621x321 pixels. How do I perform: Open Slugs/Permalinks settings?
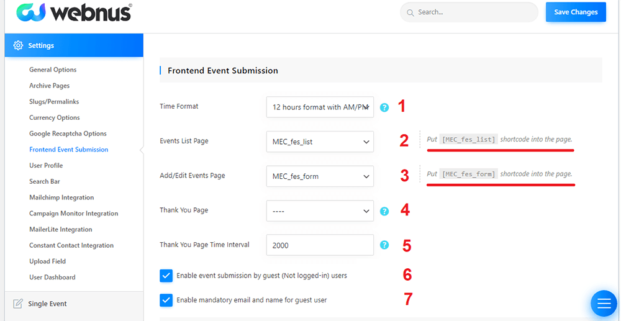click(54, 102)
